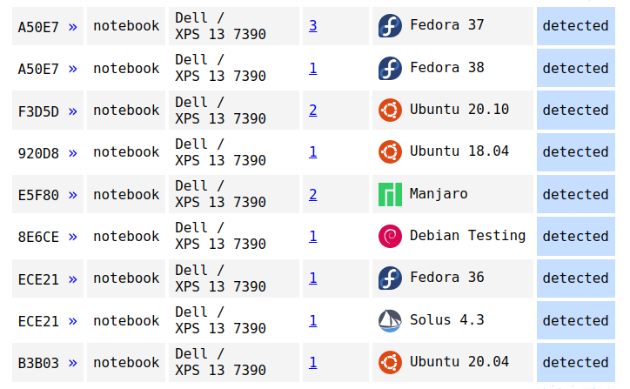This screenshot has width=630, height=389.
Task: Select the detected cell in Ubuntu 18.04 row
Action: point(575,152)
